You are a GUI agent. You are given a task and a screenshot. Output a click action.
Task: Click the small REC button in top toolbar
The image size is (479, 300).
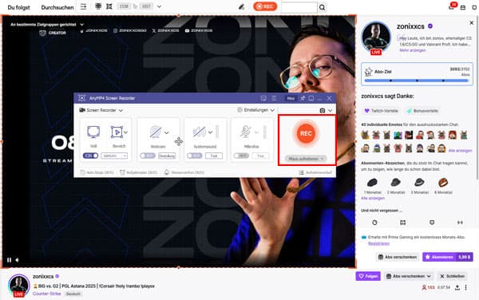click(x=265, y=6)
